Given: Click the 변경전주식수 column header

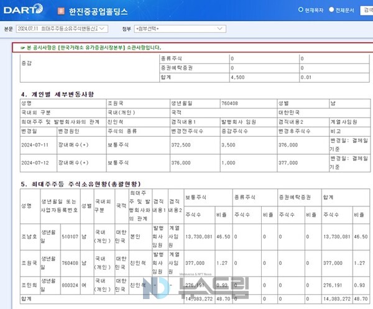Looking at the screenshot, I should point(187,131).
